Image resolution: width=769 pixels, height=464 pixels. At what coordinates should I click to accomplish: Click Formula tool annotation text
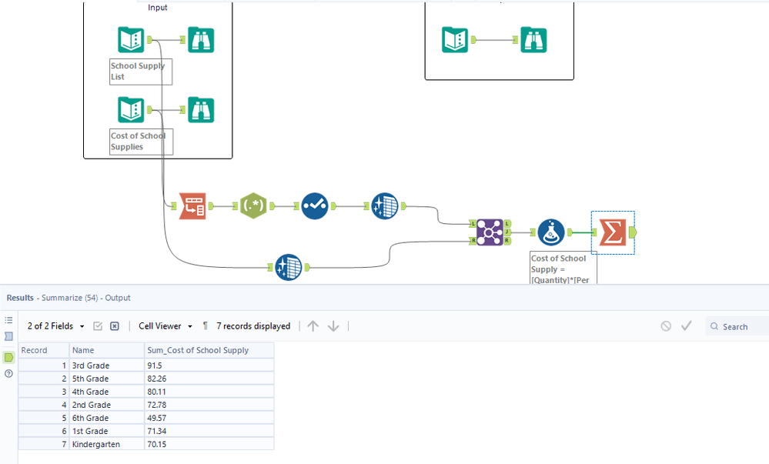[x=563, y=269]
